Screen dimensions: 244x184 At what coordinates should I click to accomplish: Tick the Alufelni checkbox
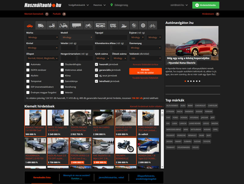click(28, 75)
